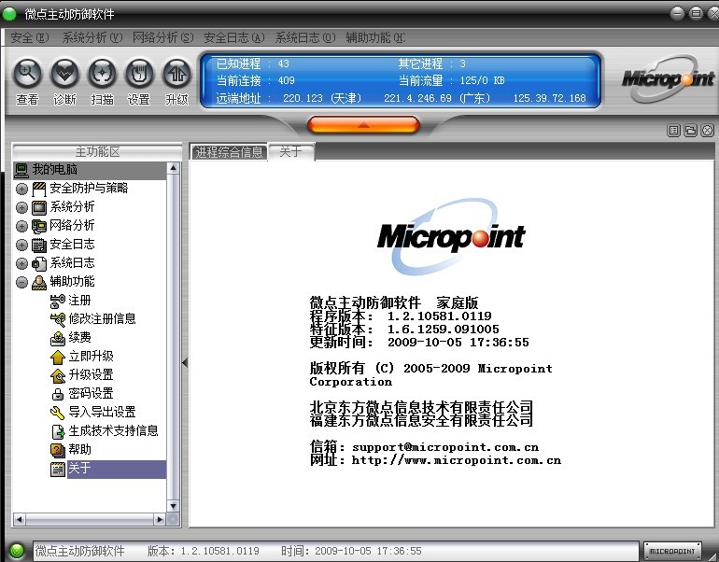Screen dimensions: 719x562
Task: Open the 设置 hand settings icon
Action: click(139, 74)
